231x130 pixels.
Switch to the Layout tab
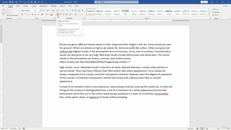[x=34, y=6]
